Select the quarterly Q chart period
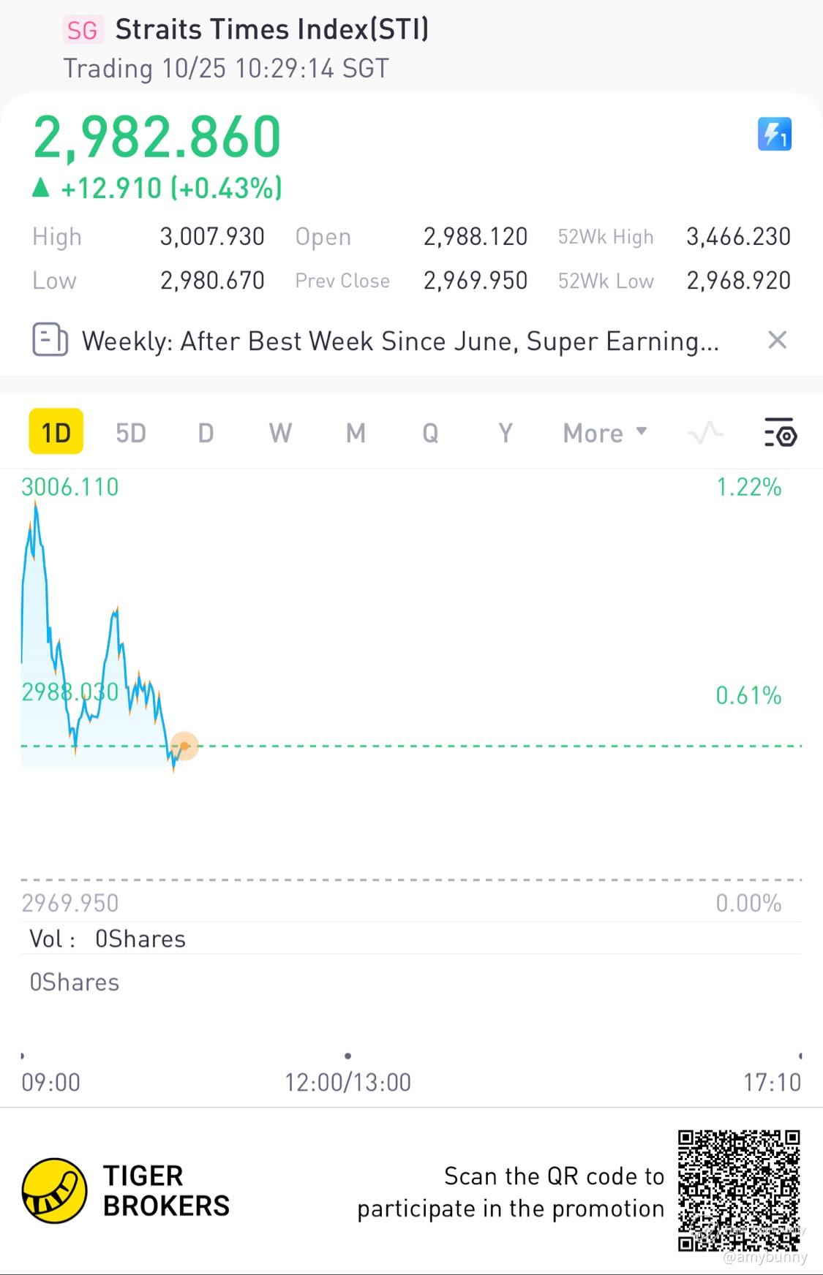 [430, 433]
